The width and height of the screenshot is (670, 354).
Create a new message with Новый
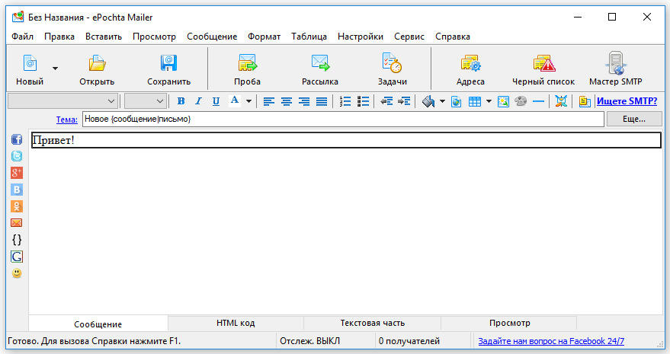pos(30,69)
